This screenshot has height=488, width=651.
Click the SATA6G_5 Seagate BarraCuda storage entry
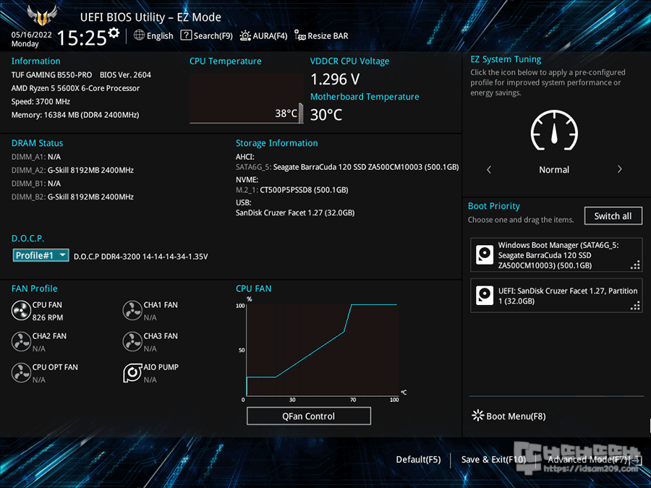[x=347, y=167]
